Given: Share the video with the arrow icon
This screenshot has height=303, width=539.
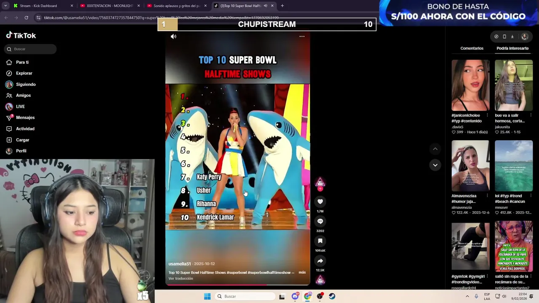Looking at the screenshot, I should [320, 261].
